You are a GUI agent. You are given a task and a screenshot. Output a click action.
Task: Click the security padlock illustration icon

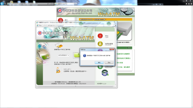point(58,70)
